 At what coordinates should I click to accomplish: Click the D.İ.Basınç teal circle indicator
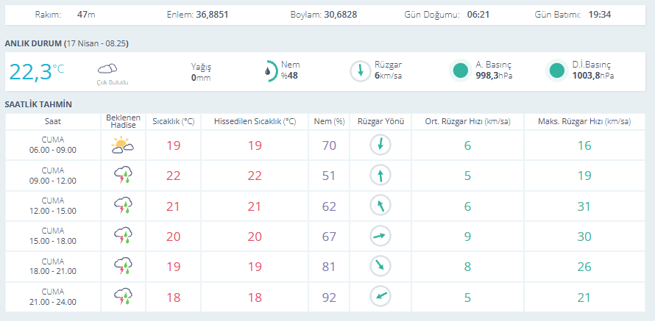pyautogui.click(x=556, y=71)
